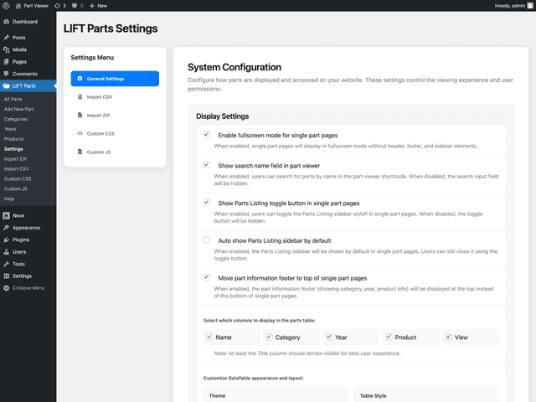This screenshot has width=536, height=402.
Task: Enable Auto show Parts Listing sidebar
Action: tap(207, 240)
